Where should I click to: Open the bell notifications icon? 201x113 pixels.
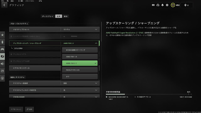[162, 5]
